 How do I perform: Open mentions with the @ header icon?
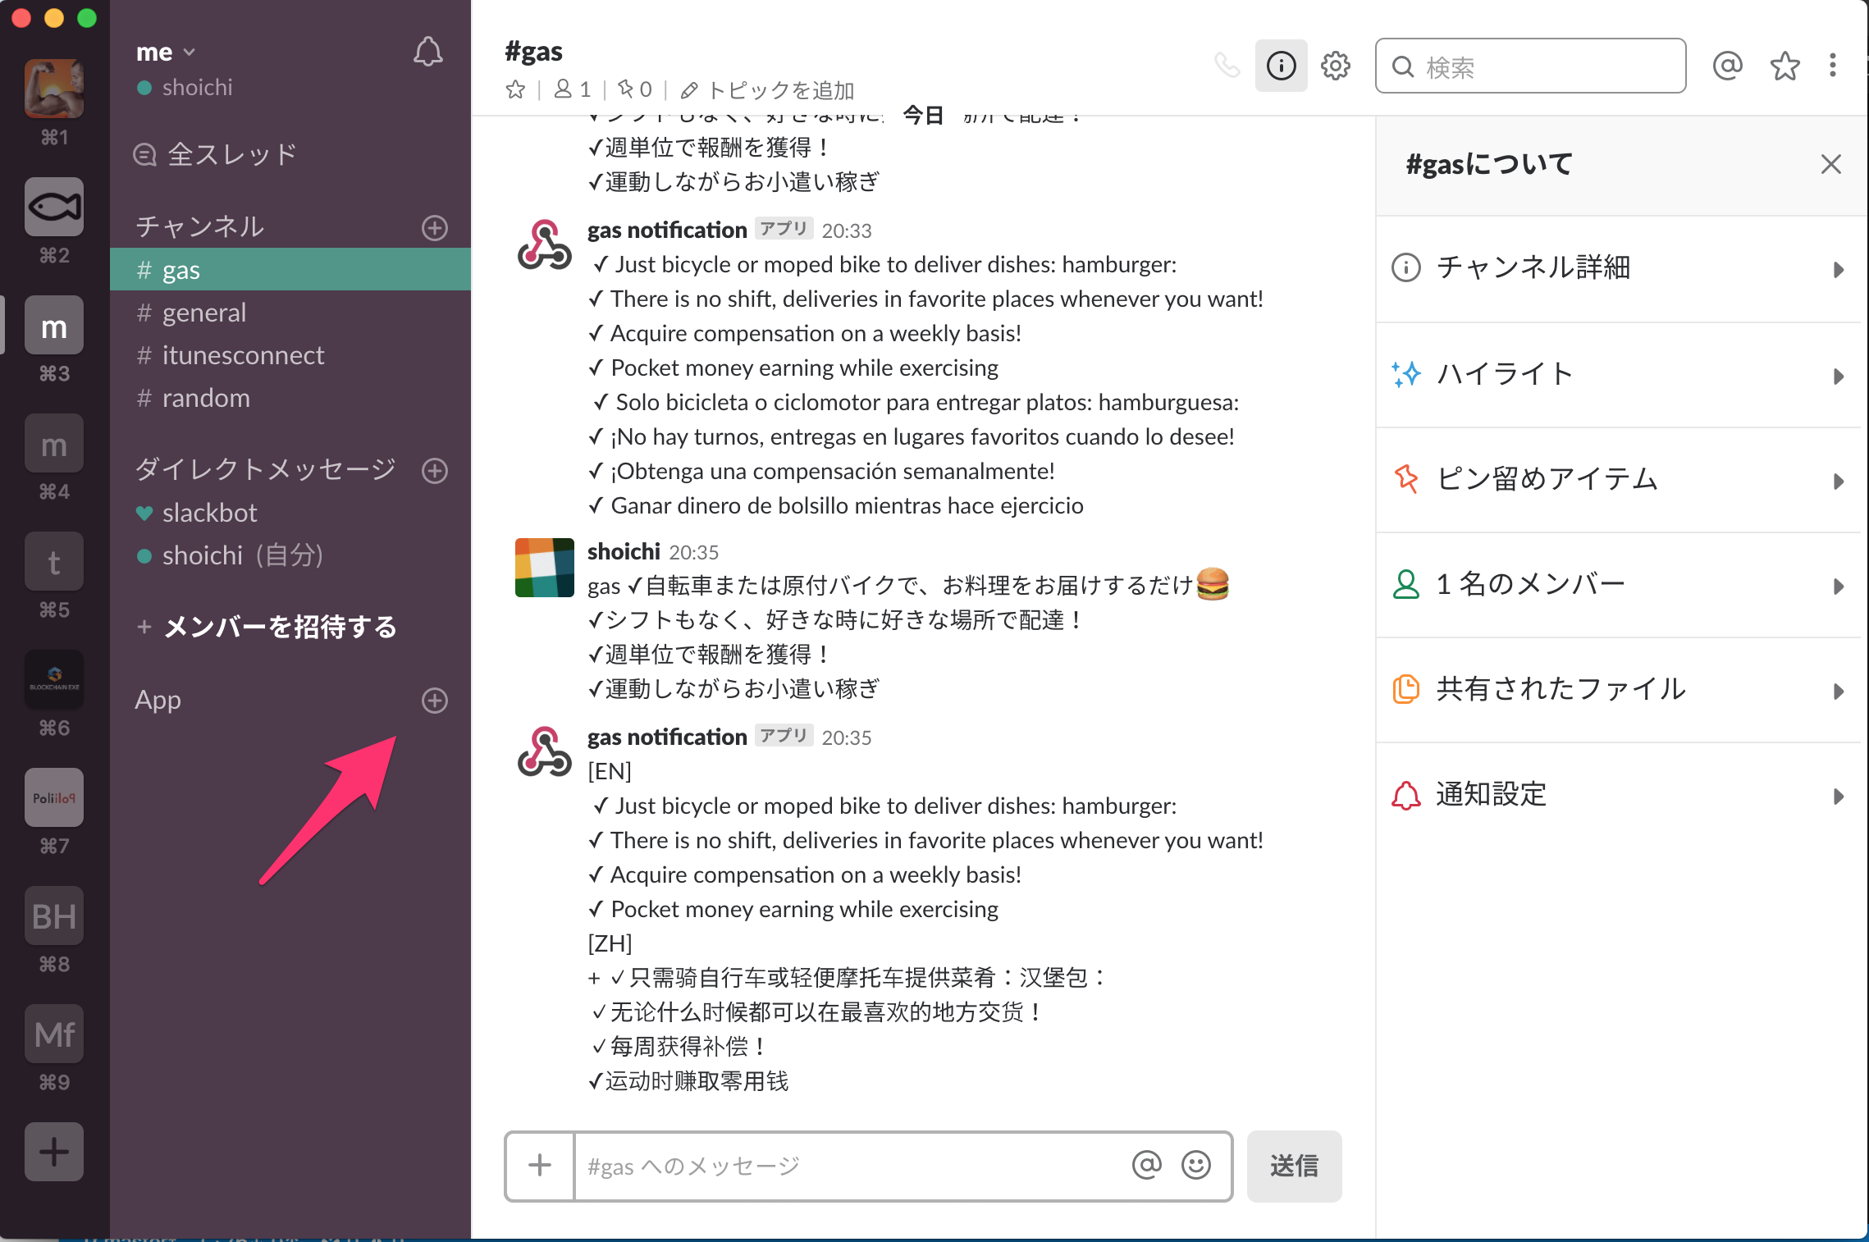coord(1727,66)
